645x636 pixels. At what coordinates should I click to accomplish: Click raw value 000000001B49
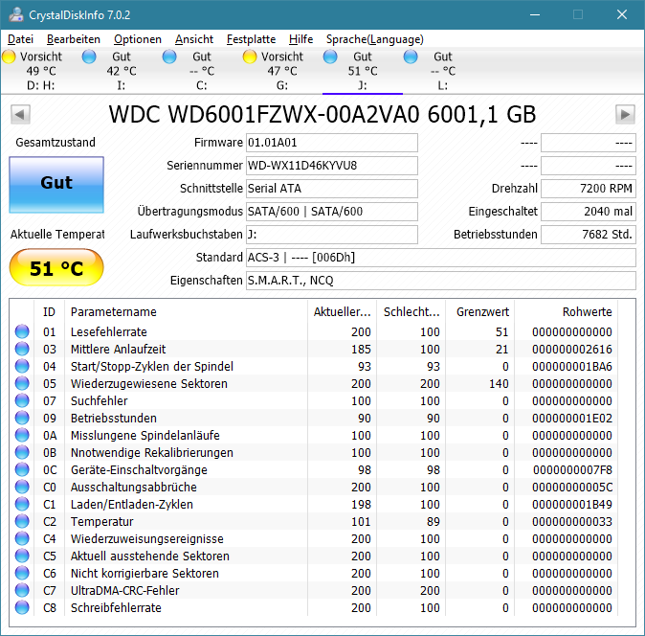(571, 505)
